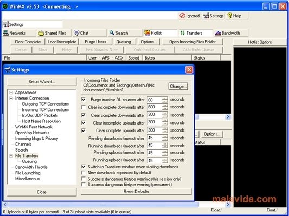The height and width of the screenshot is (216, 289).
Task: Switch to the Bandwidth tab
Action: coord(231,33)
